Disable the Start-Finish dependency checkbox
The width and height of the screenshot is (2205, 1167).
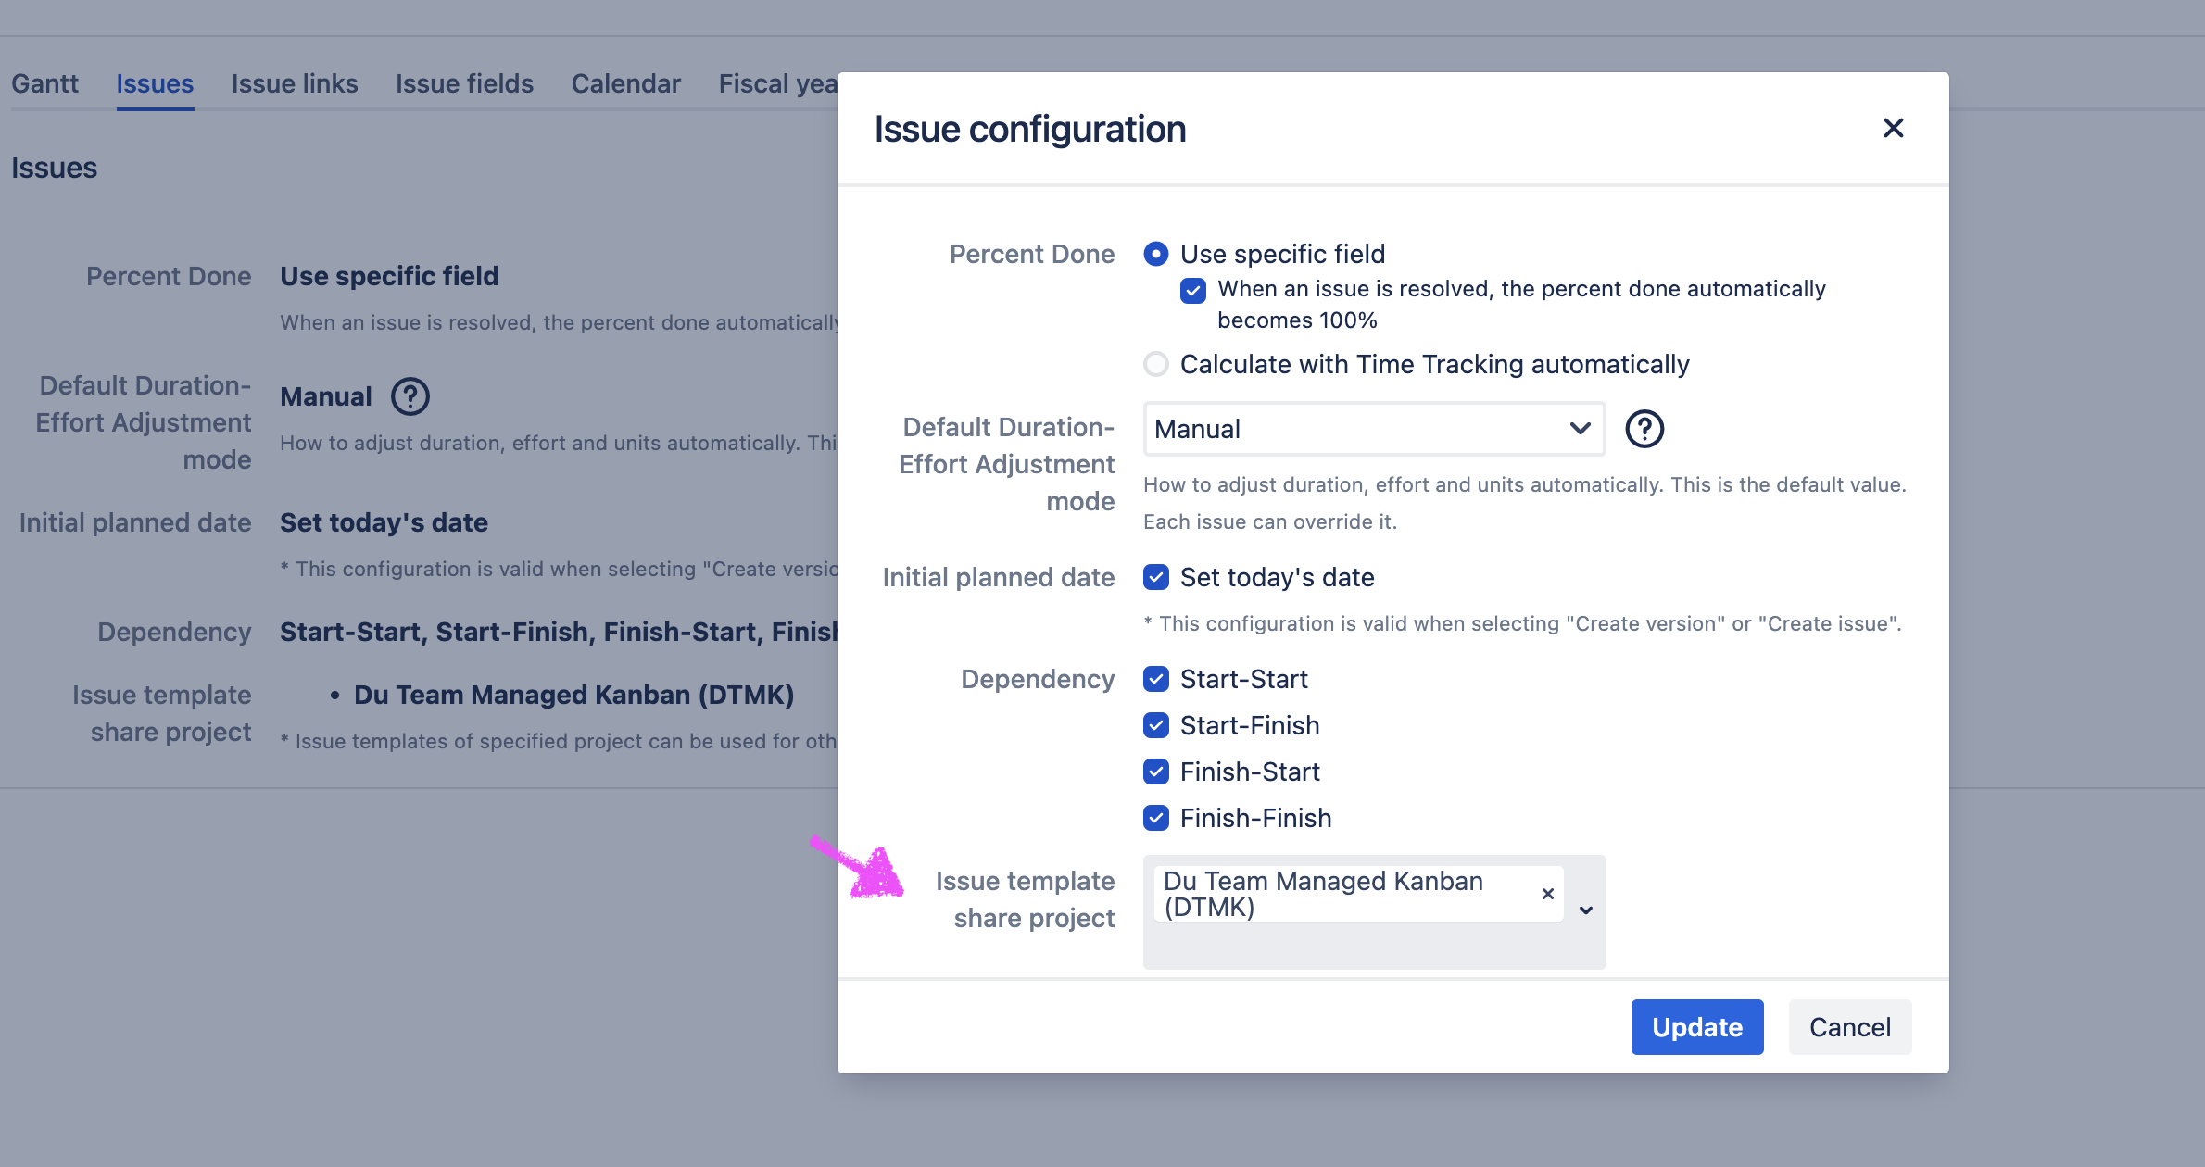1156,725
